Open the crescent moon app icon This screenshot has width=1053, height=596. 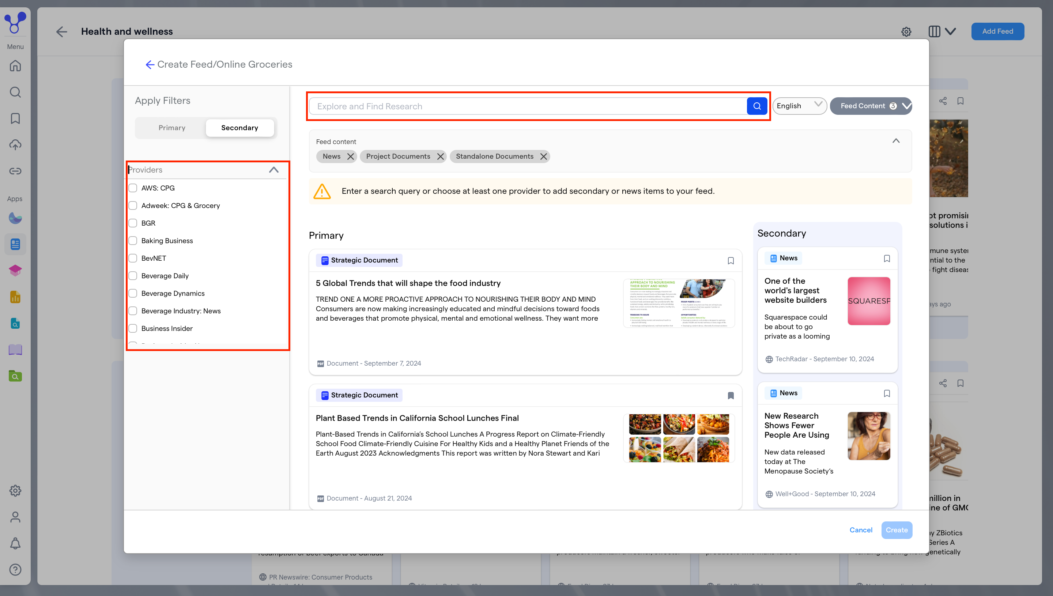[x=15, y=218]
